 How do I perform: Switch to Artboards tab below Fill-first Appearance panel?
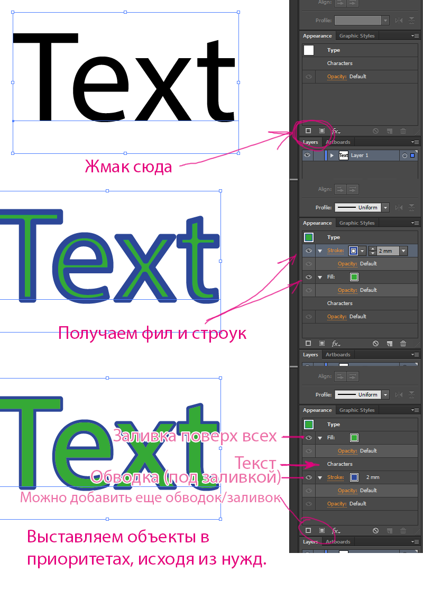point(338,541)
